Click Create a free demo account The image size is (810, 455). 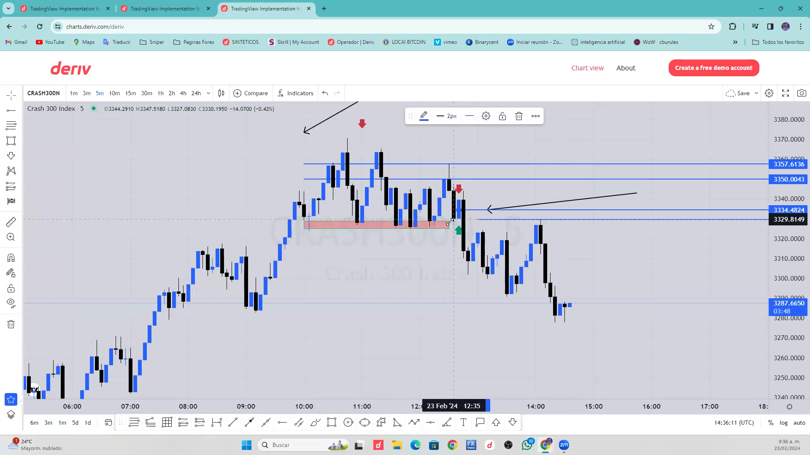click(713, 68)
